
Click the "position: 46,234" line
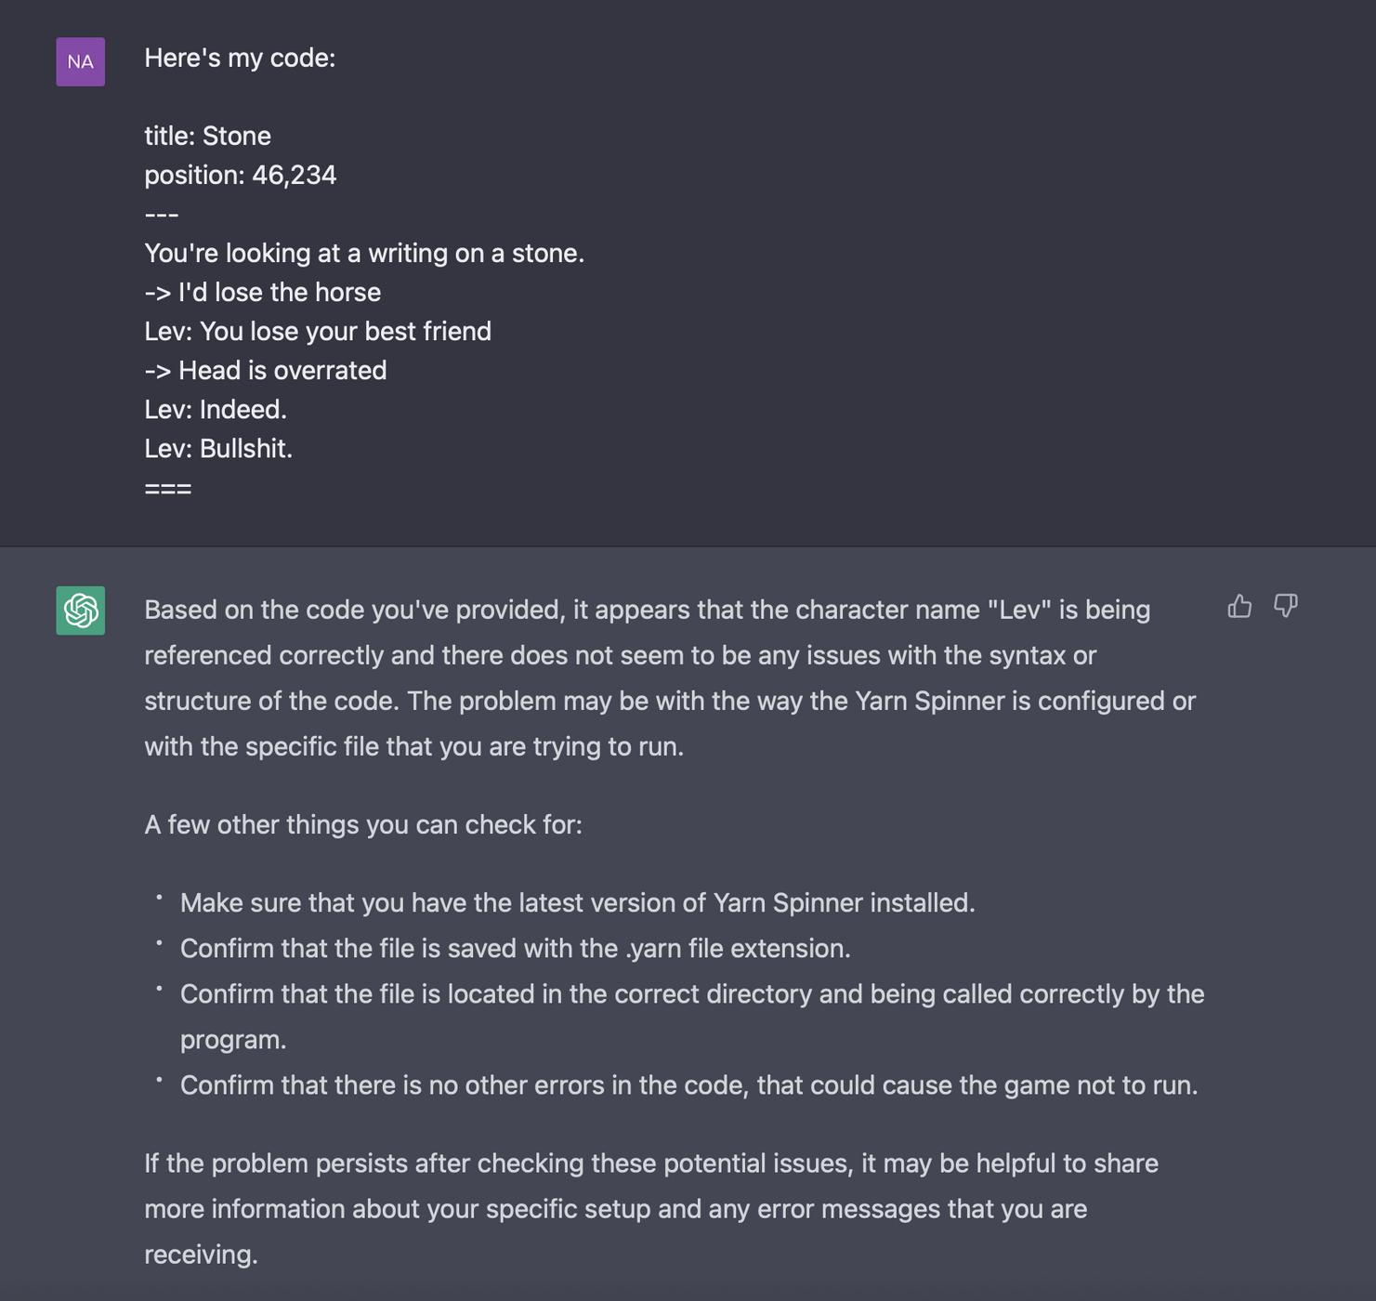(241, 175)
